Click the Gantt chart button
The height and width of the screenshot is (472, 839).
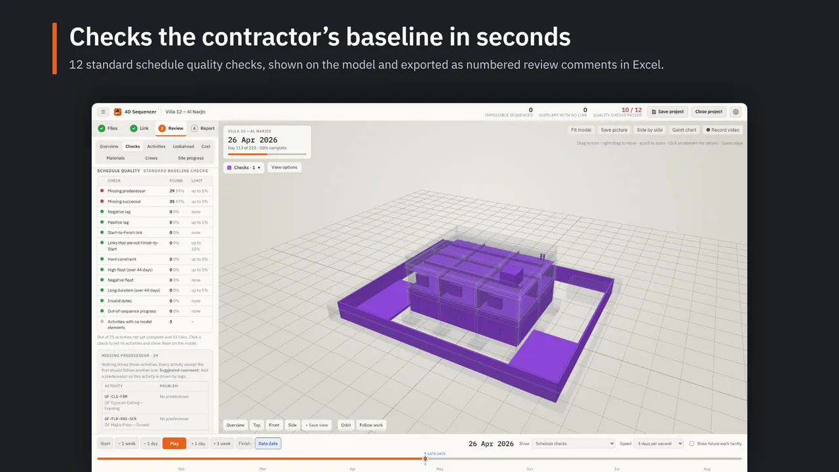[x=684, y=130]
